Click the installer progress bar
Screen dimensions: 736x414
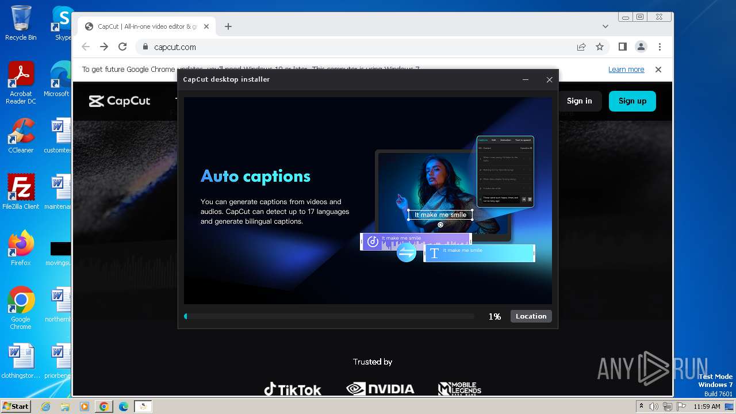pos(329,316)
